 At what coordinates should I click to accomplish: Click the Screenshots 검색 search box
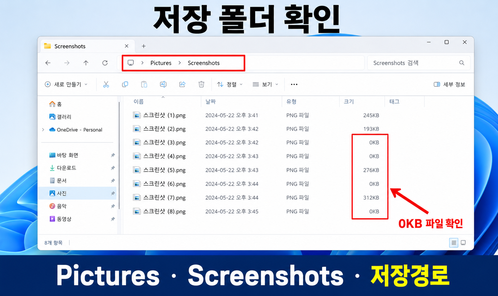419,63
